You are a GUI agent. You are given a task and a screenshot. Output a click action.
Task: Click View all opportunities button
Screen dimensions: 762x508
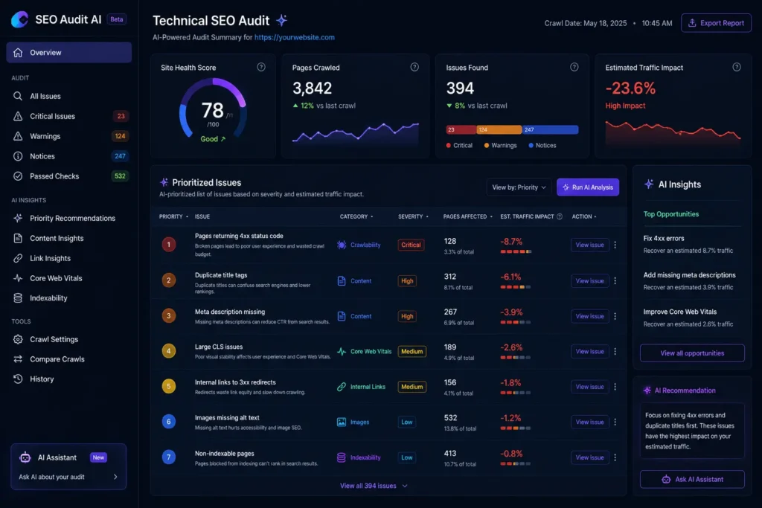(692, 353)
